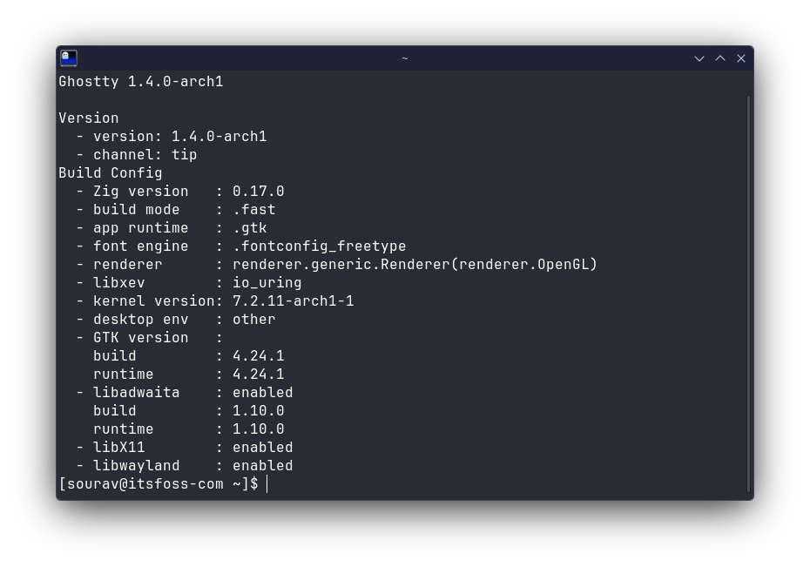Screen dimensions: 810x567
Task: Click libadwaita runtime value 1.10.0
Action: coord(259,429)
